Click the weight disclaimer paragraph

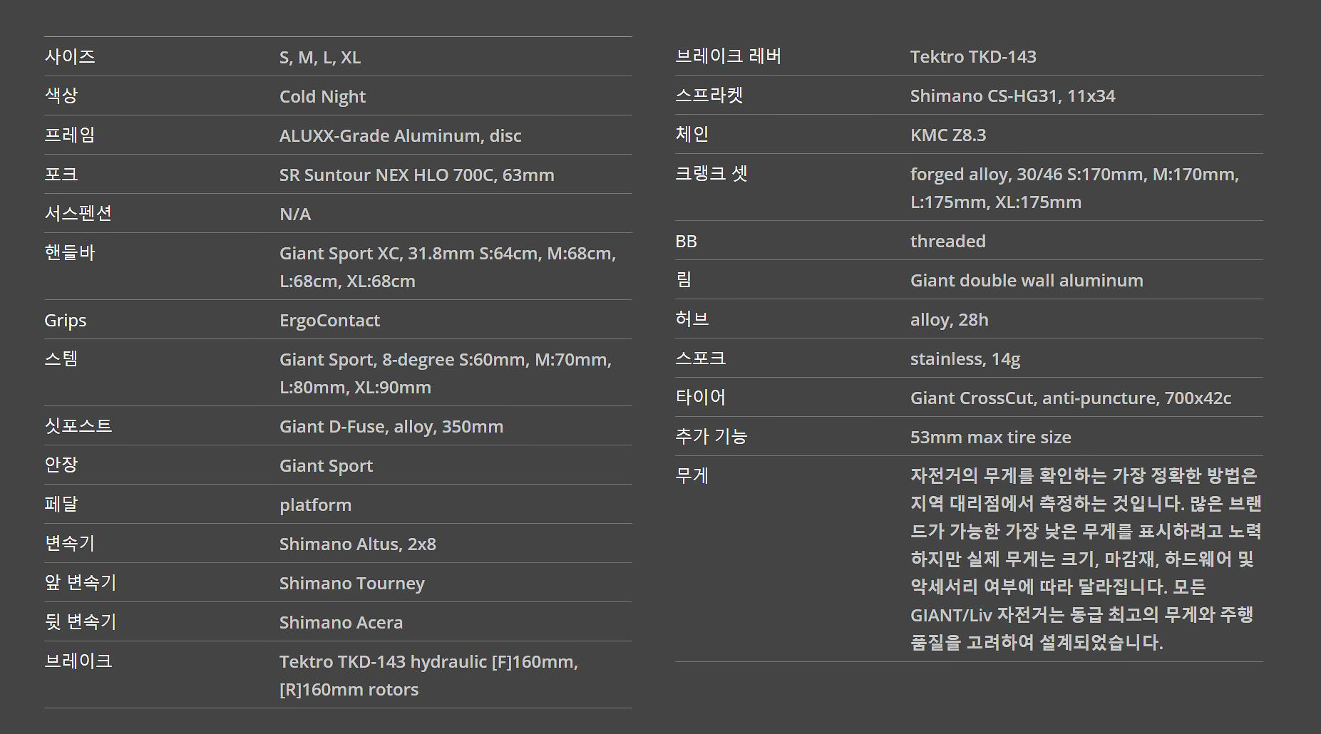click(1086, 559)
